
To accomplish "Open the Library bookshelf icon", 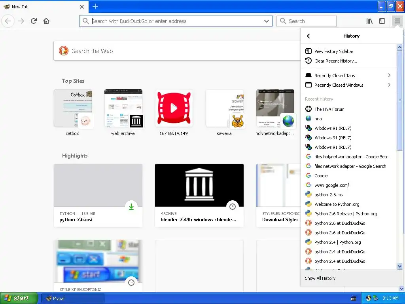I will [x=369, y=21].
